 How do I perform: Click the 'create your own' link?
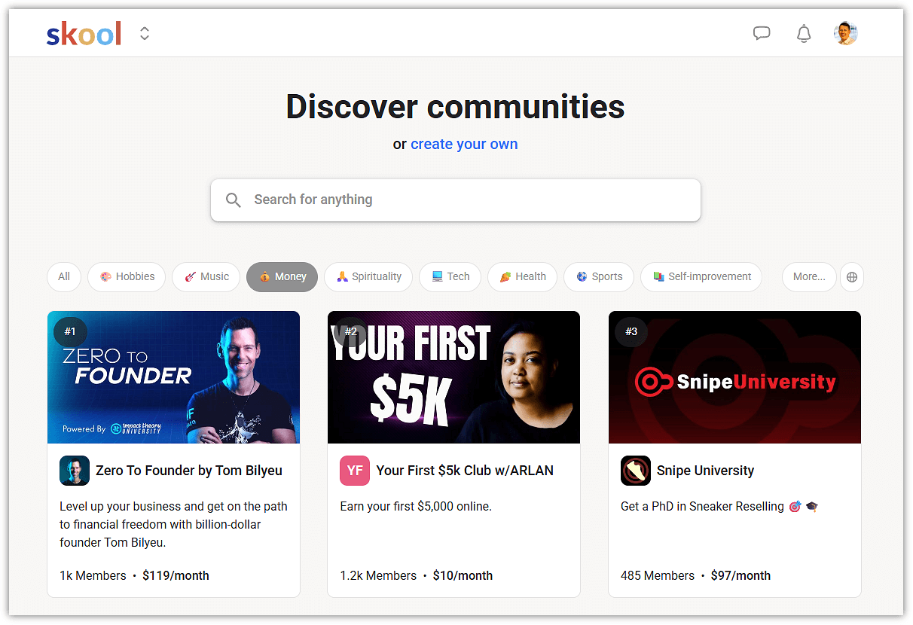pos(464,144)
